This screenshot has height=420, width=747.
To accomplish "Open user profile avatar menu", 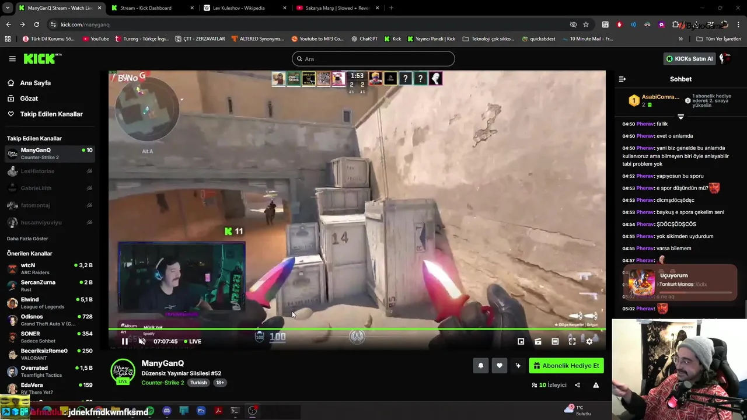I will pyautogui.click(x=725, y=59).
